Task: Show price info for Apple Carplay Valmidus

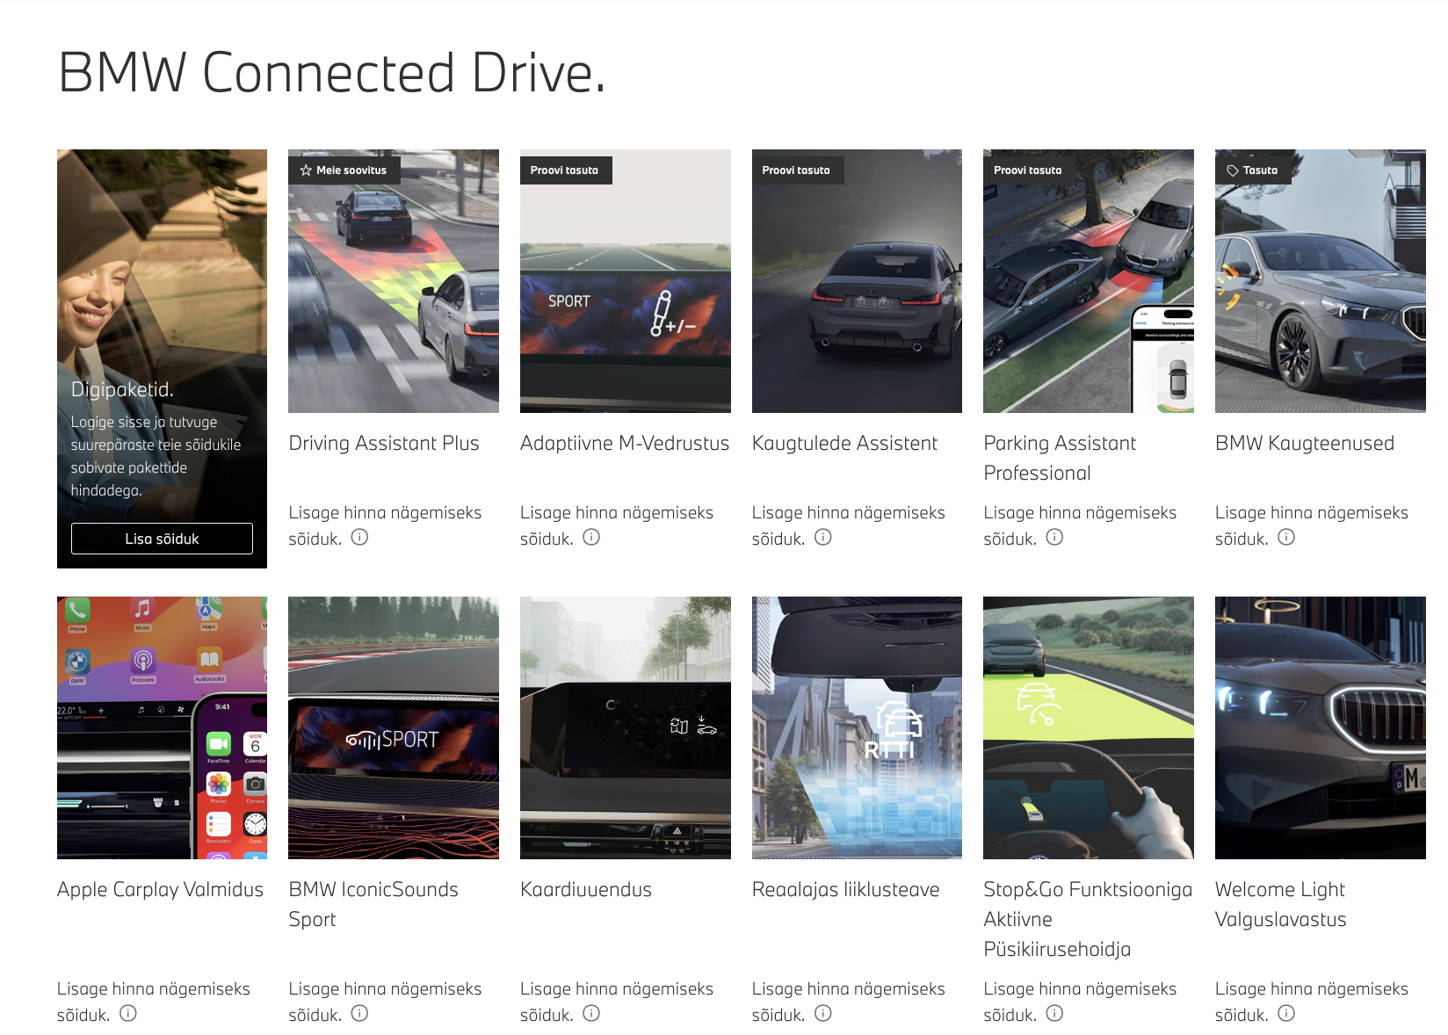Action: (128, 1014)
